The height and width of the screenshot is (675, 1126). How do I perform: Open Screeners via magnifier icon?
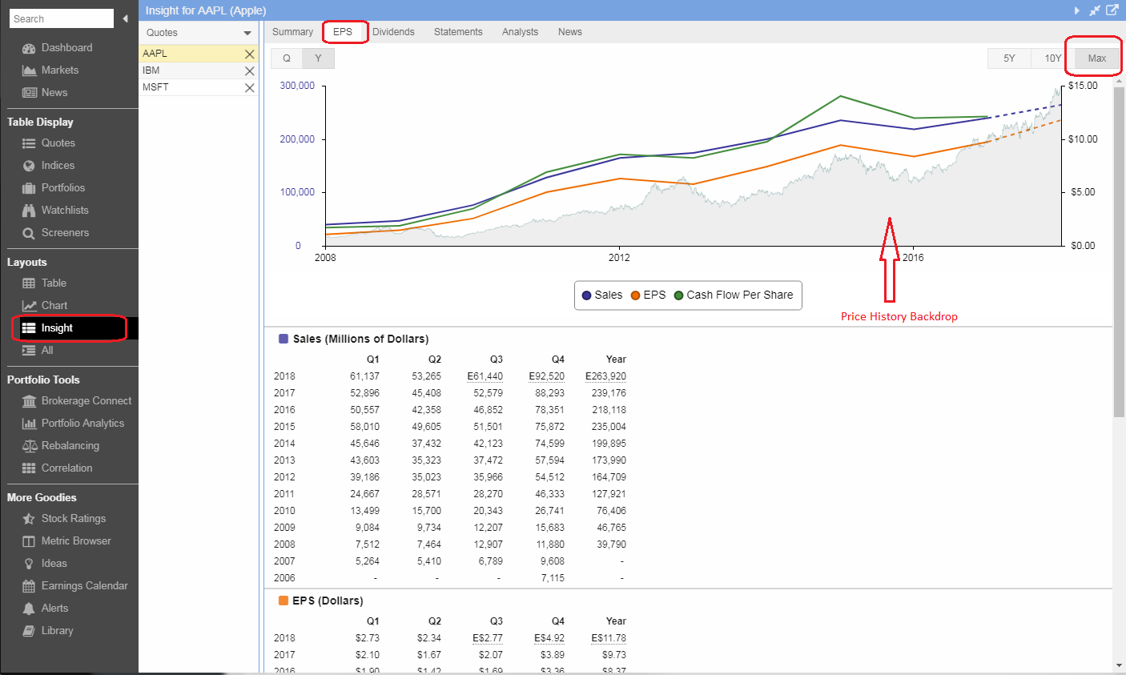29,233
